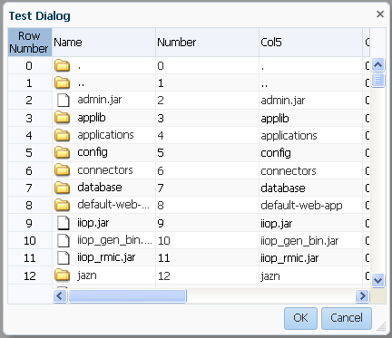Screen dimensions: 392x338
Task: Click folder icon for '.' row
Action: click(62, 65)
